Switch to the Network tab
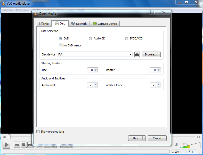The height and width of the screenshot is (155, 203). (x=79, y=24)
